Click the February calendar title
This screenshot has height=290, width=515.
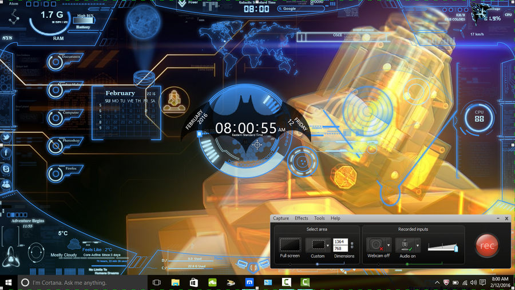(x=120, y=93)
